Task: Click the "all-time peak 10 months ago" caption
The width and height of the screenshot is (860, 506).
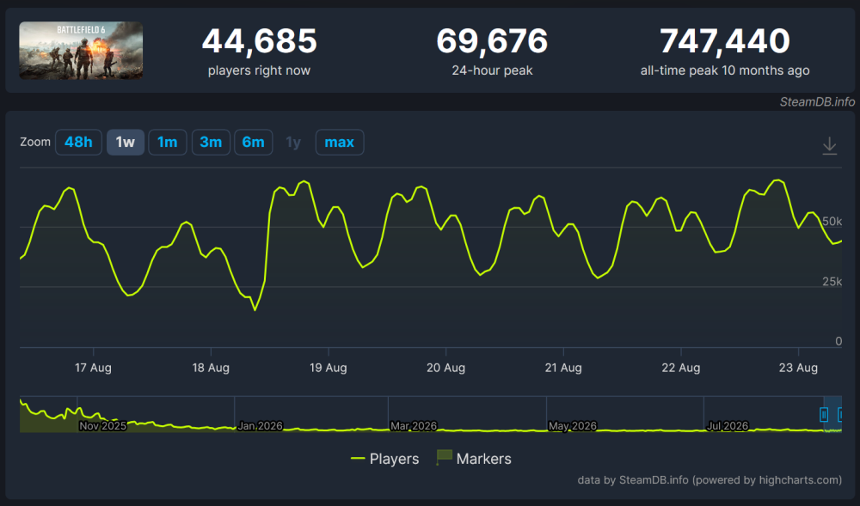Action: tap(725, 70)
